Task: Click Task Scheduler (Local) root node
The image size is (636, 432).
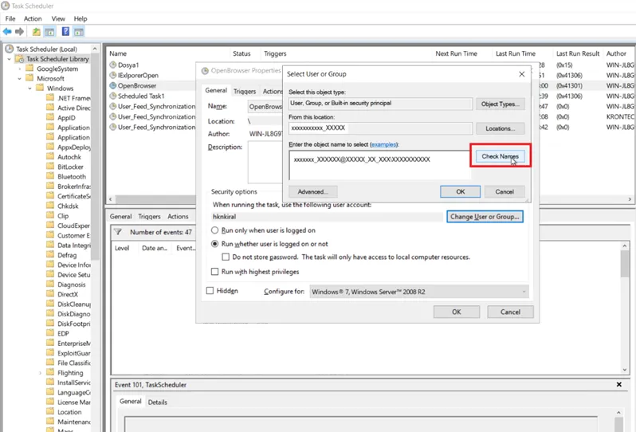Action: point(46,49)
